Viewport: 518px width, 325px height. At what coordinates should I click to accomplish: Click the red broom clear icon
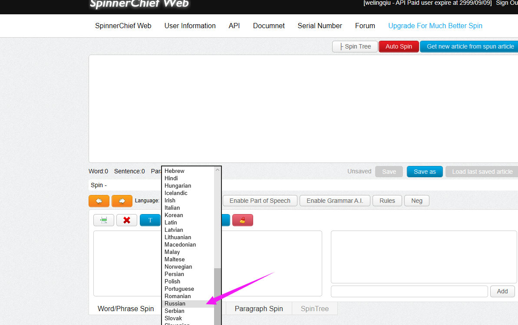click(243, 220)
